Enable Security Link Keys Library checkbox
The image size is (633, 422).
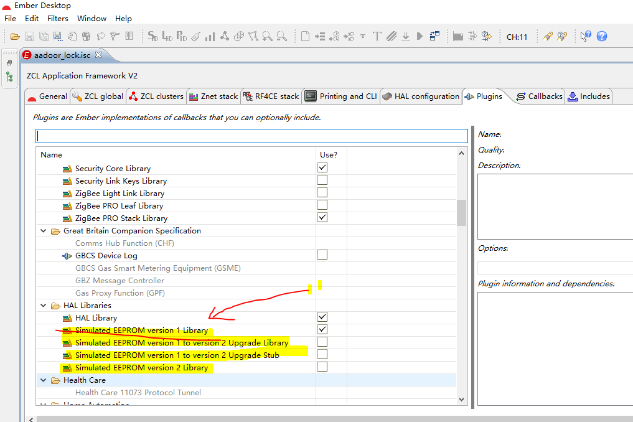click(322, 180)
